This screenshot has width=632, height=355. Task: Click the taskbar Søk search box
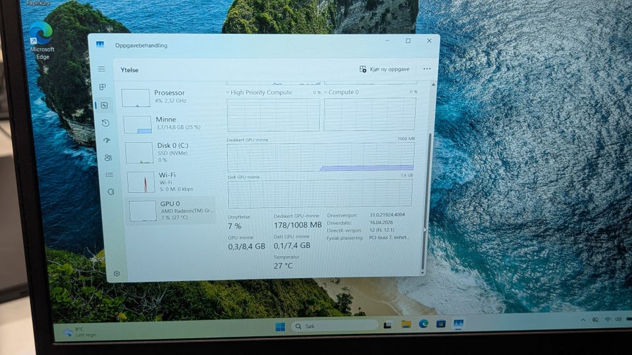pos(335,325)
